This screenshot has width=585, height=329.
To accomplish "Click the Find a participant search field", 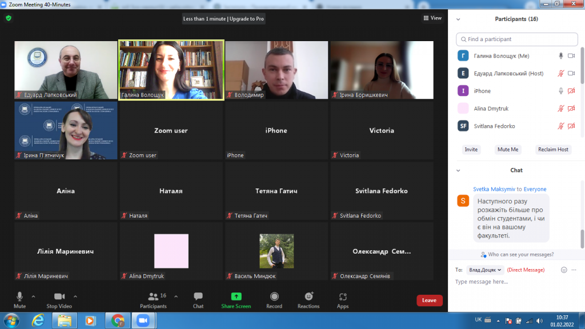I will (516, 39).
